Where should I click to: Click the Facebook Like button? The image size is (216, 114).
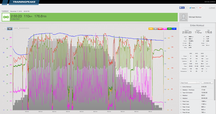tap(182, 8)
